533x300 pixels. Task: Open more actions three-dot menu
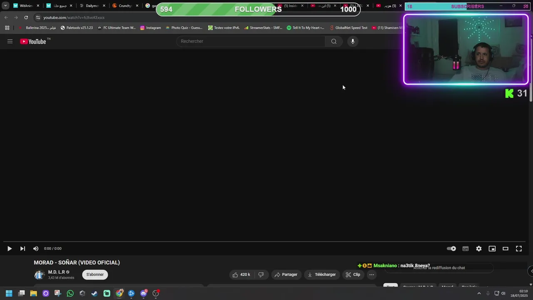tap(371, 275)
